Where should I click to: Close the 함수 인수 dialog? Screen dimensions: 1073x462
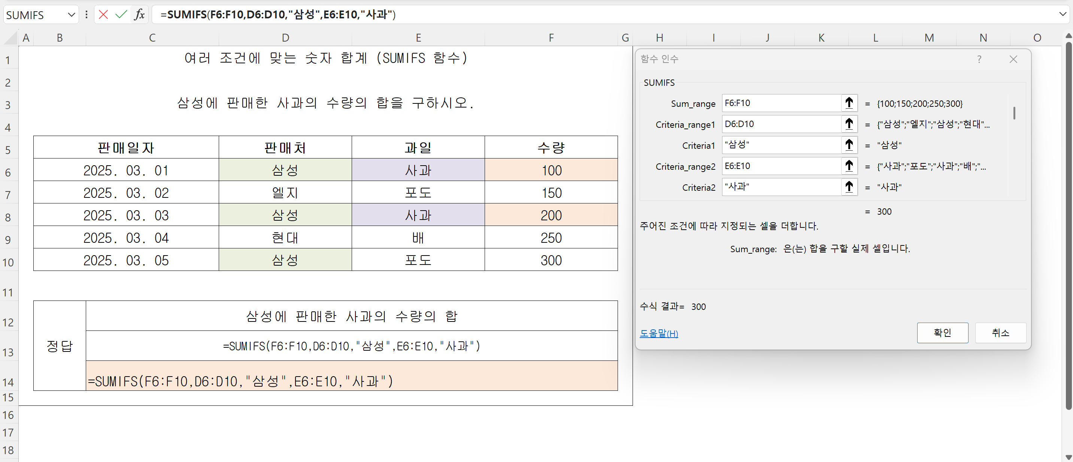tap(1013, 59)
